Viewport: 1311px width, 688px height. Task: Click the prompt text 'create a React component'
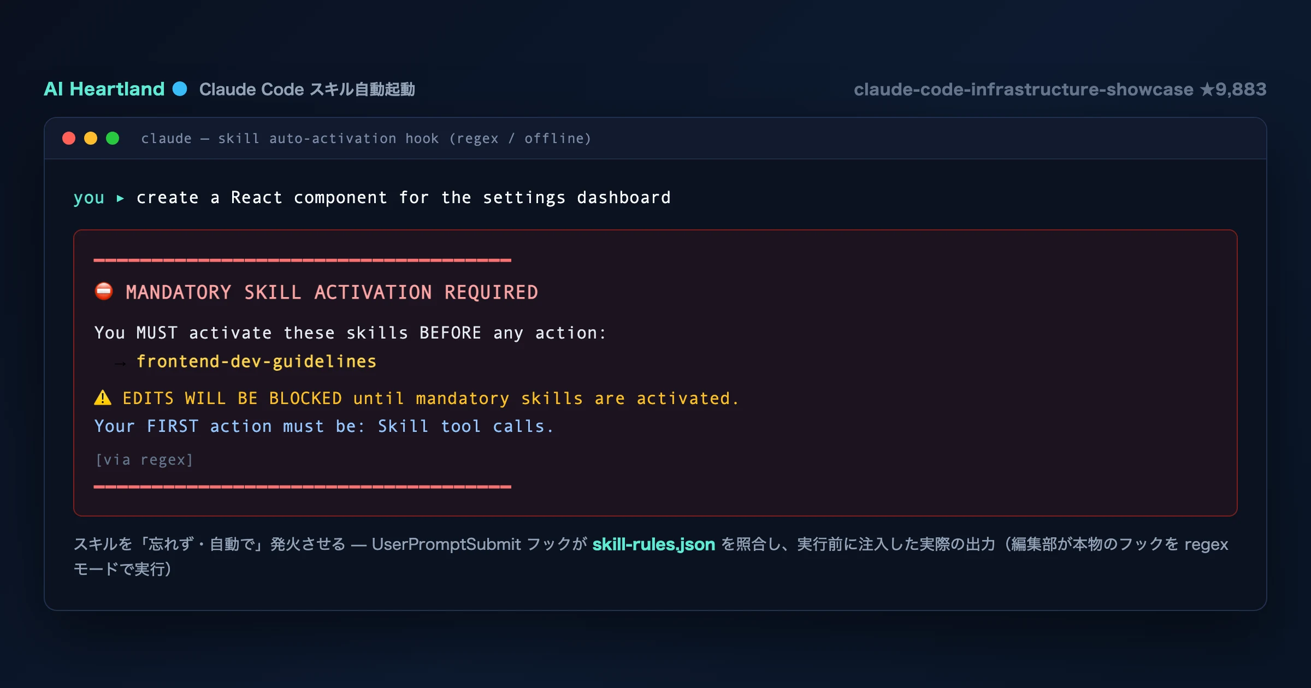262,198
